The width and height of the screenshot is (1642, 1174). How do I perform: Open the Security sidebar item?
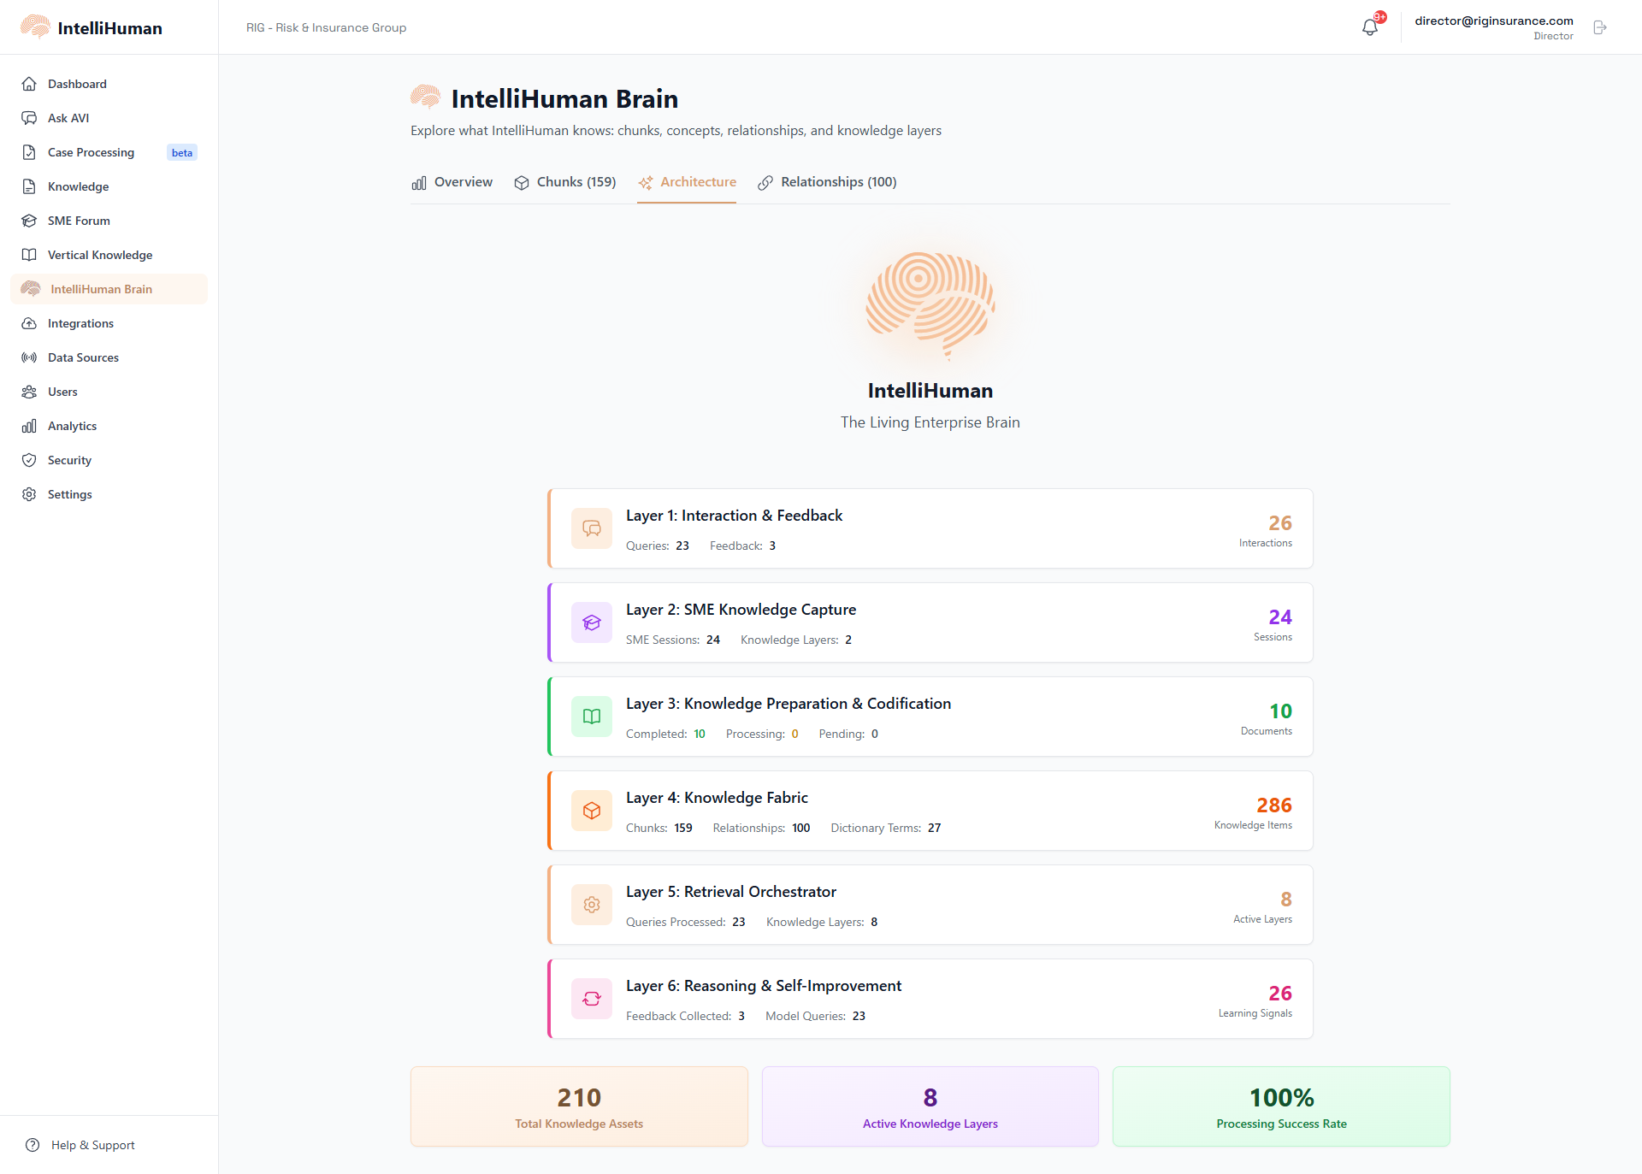69,460
